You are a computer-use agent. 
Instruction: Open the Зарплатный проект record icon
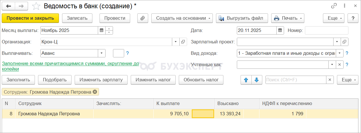pyautogui.click(x=344, y=42)
